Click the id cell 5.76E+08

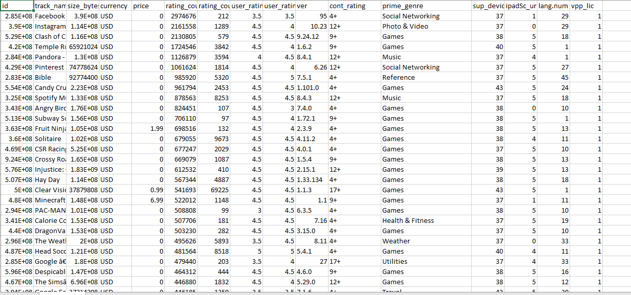[x=17, y=170]
